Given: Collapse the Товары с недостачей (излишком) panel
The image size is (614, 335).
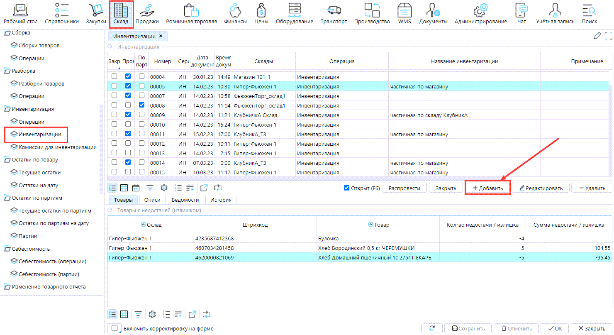Looking at the screenshot, I should (x=110, y=210).
